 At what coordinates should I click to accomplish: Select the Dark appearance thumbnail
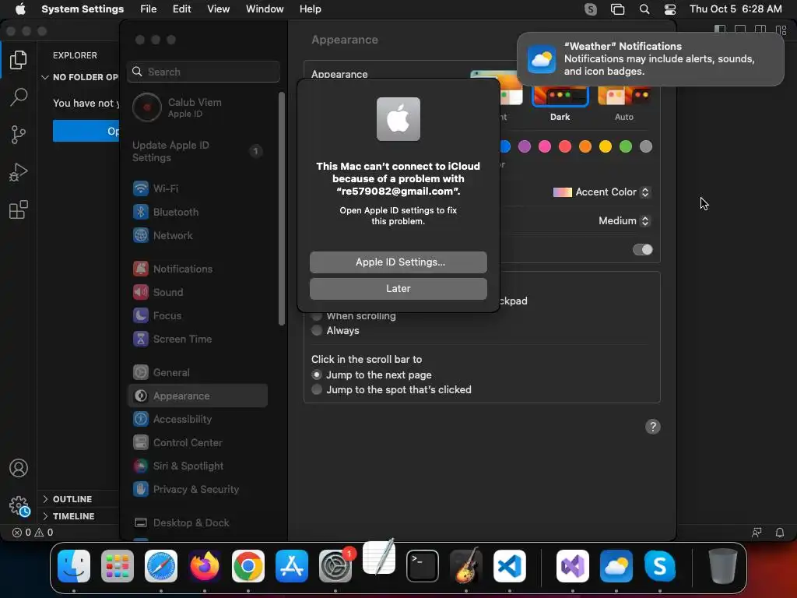(560, 97)
